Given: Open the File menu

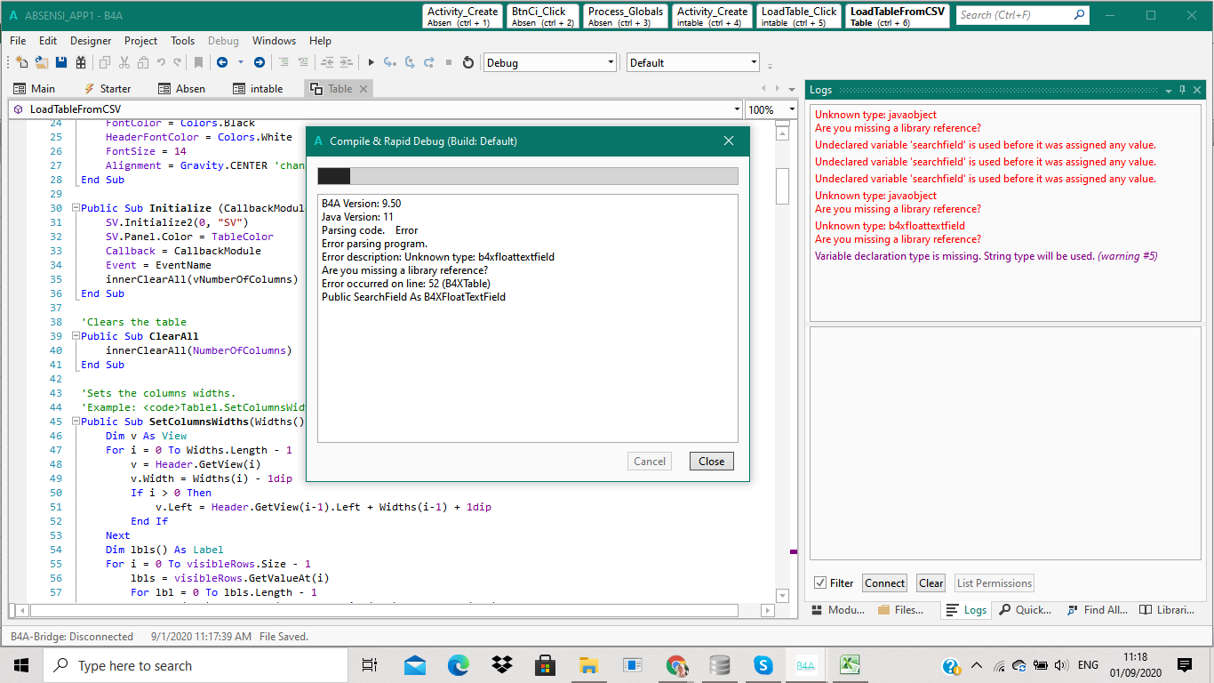Looking at the screenshot, I should (x=18, y=41).
